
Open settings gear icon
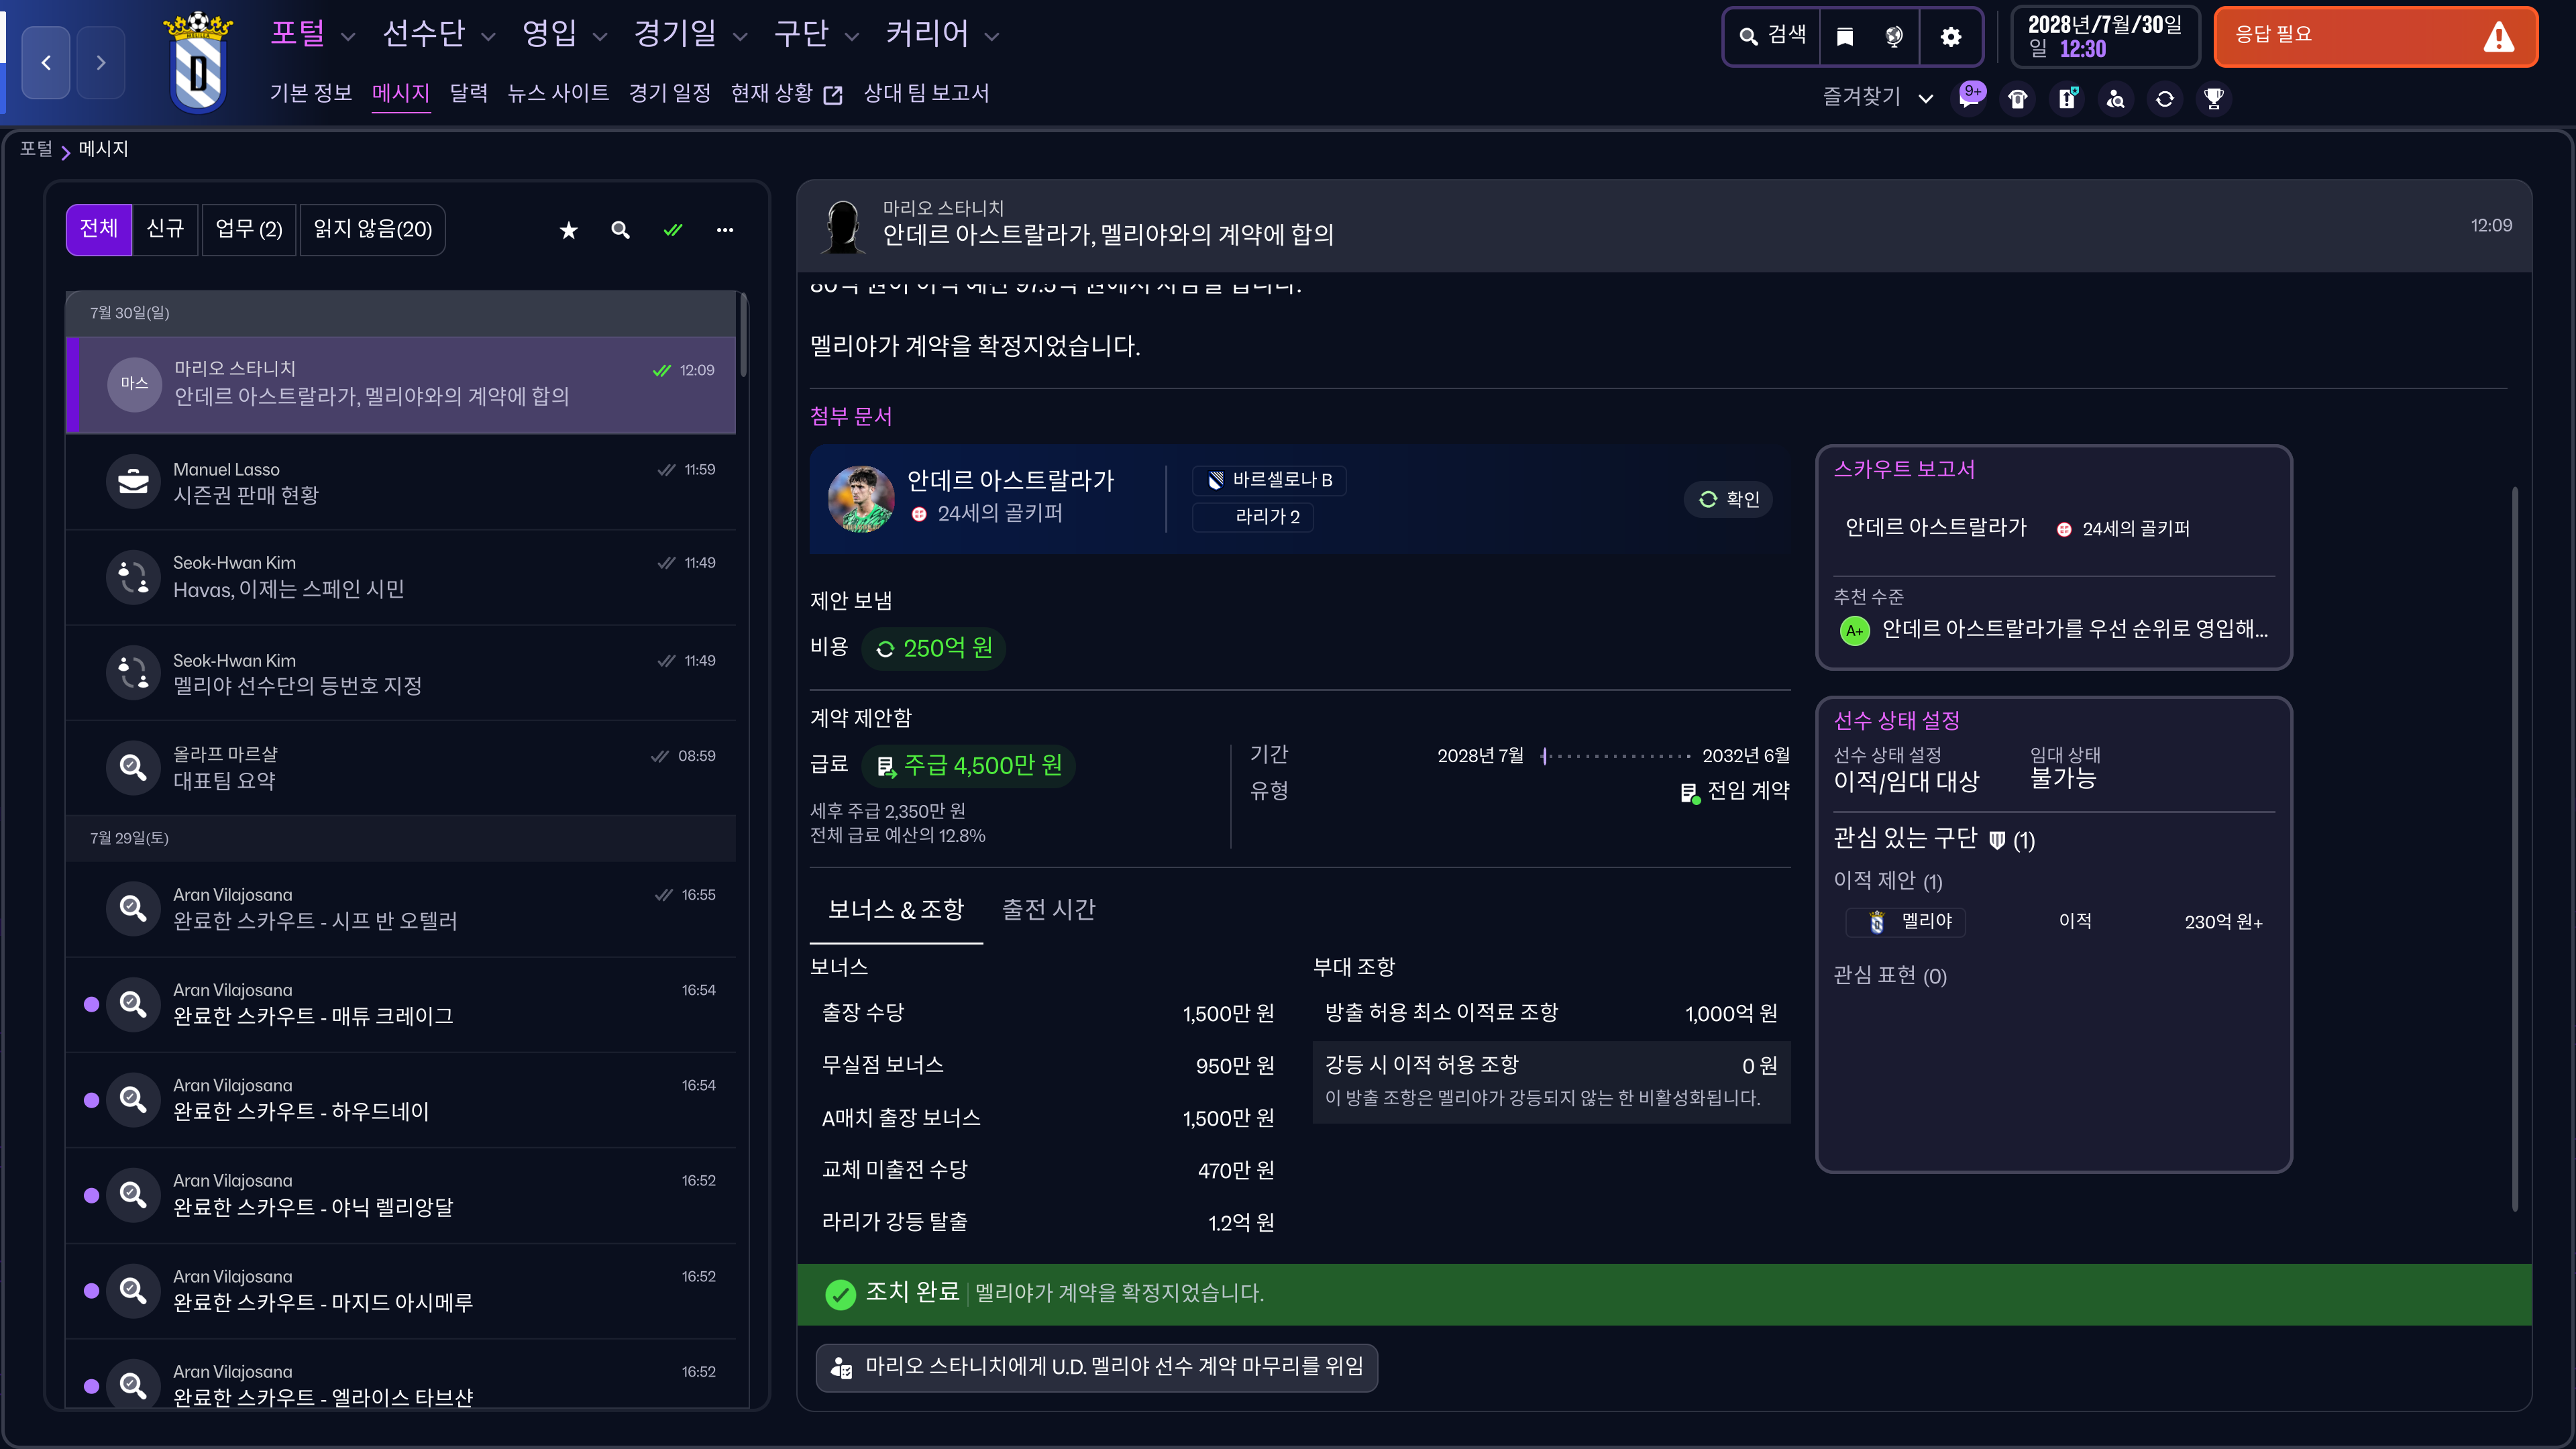1950,37
